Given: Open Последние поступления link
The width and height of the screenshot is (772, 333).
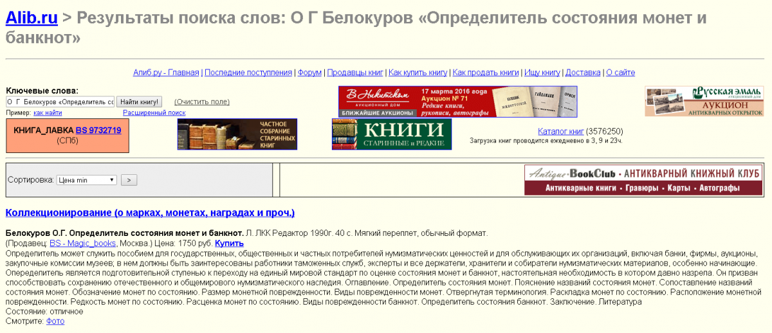Looking at the screenshot, I should 248,73.
